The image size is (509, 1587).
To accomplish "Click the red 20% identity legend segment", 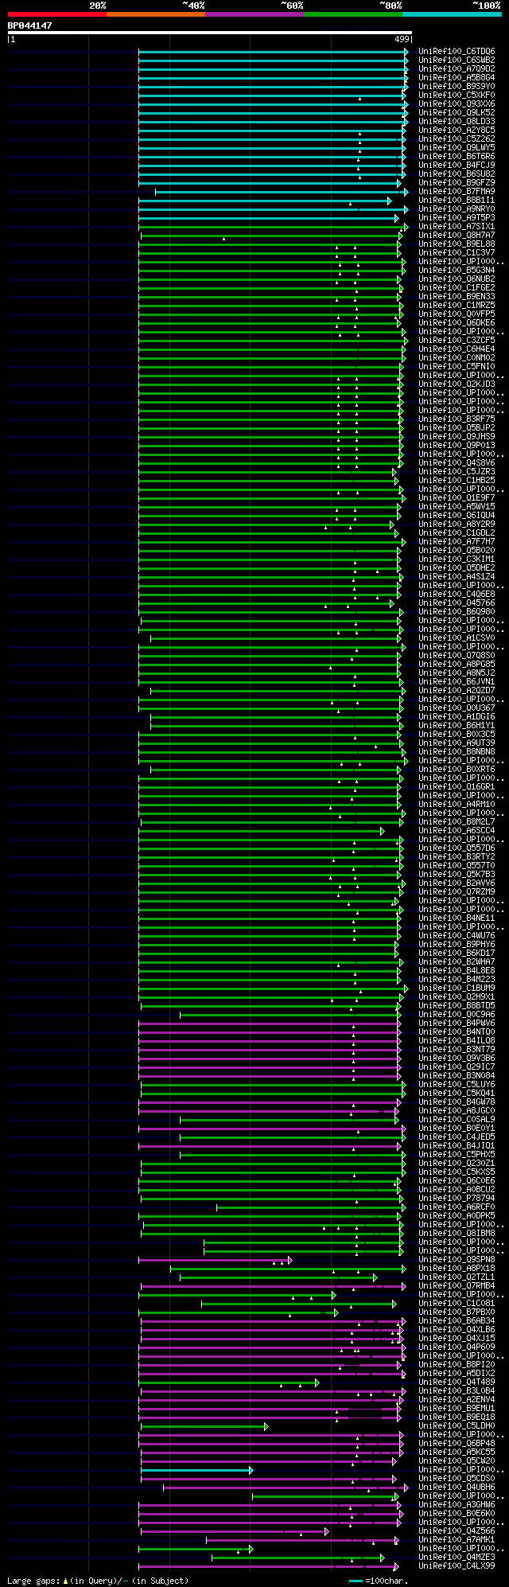I will (57, 14).
